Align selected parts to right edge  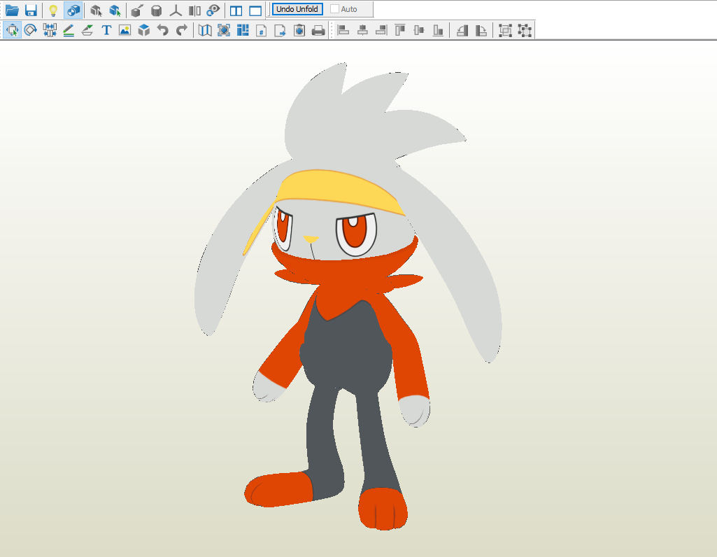pyautogui.click(x=381, y=30)
